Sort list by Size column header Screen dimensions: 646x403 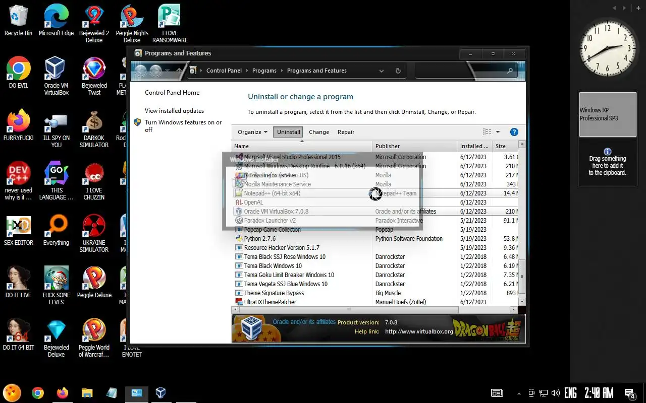coord(505,146)
